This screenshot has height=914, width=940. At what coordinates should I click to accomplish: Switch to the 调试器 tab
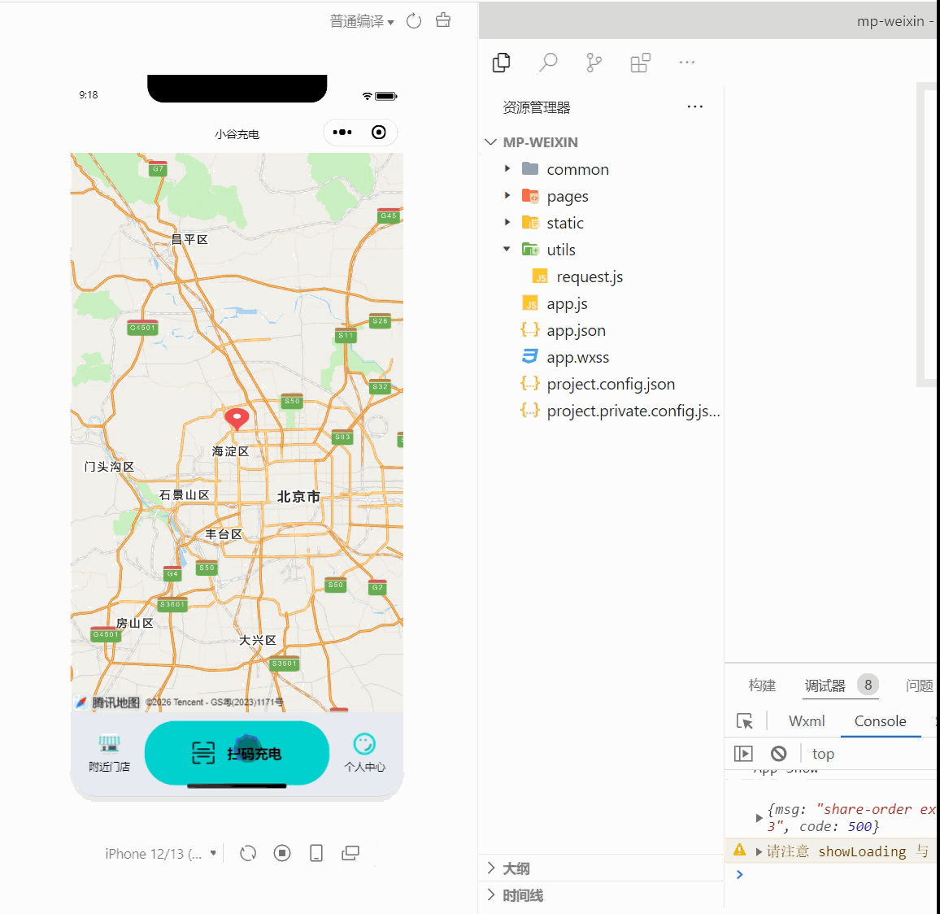pos(825,685)
